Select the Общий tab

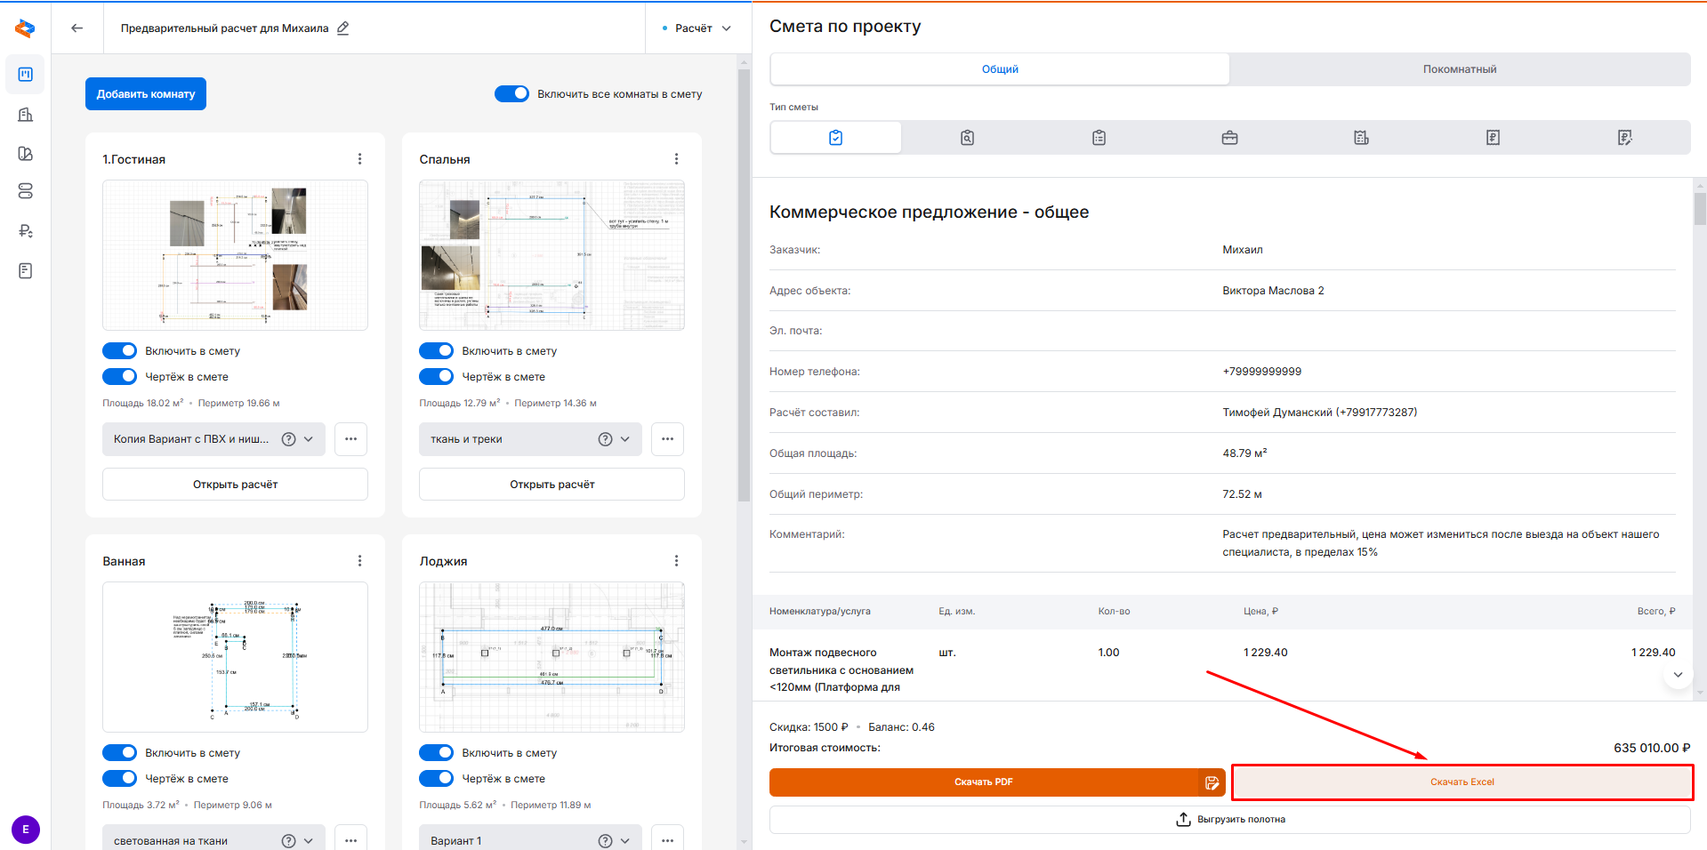[x=1000, y=69]
